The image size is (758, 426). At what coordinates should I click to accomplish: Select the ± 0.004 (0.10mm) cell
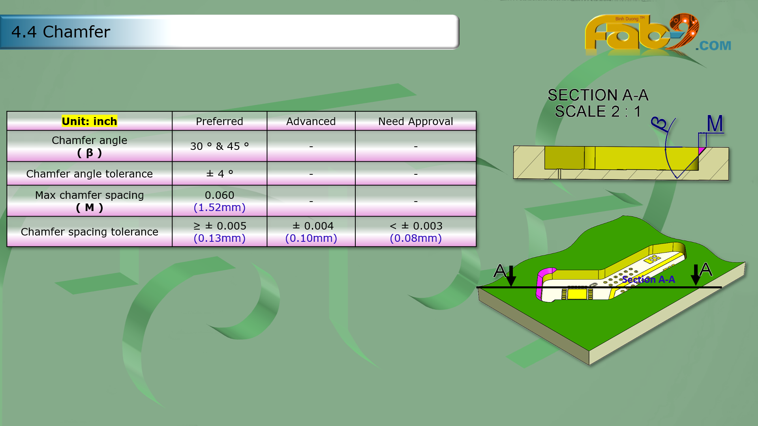coord(311,232)
